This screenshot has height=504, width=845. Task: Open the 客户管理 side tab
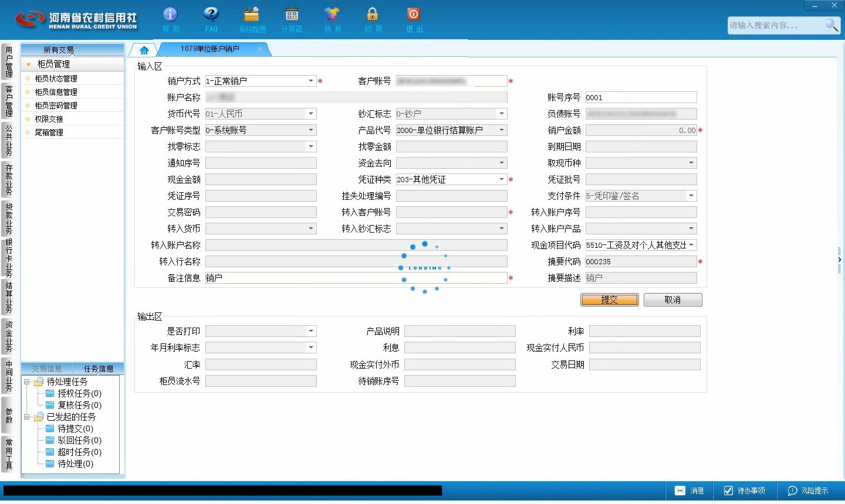coord(9,101)
